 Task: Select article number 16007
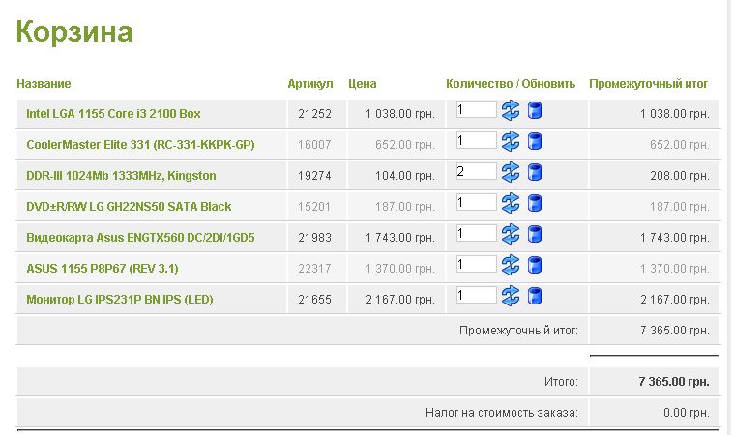pyautogui.click(x=314, y=144)
